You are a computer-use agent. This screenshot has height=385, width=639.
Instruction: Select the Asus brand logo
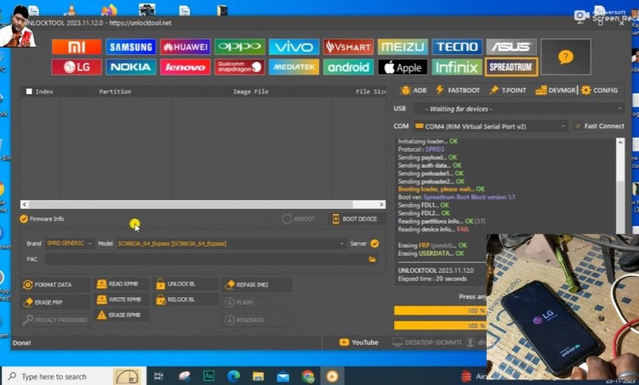[511, 47]
